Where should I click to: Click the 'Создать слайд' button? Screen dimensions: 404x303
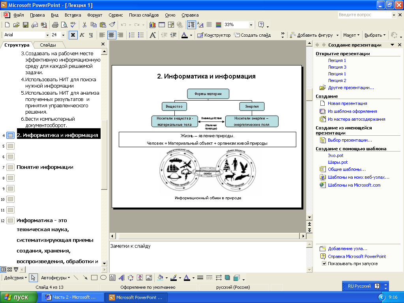coord(252,35)
